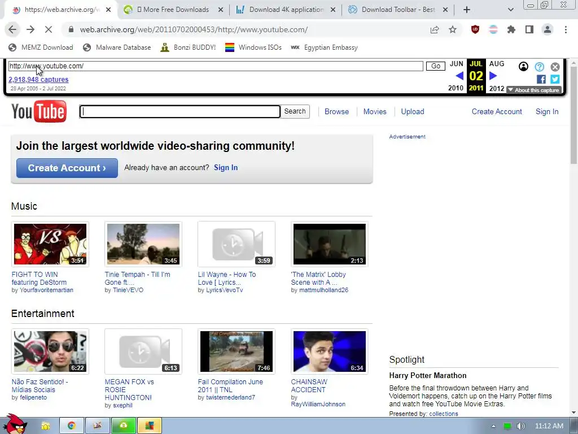The image size is (578, 434).
Task: Close the Download 4K application tab
Action: pyautogui.click(x=333, y=10)
